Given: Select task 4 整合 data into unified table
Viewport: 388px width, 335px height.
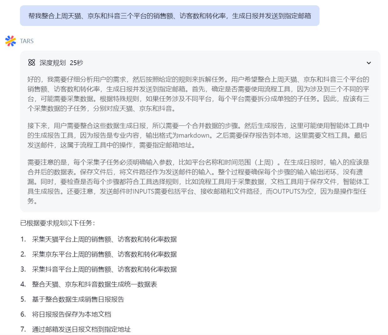Looking at the screenshot, I should coord(94,284).
